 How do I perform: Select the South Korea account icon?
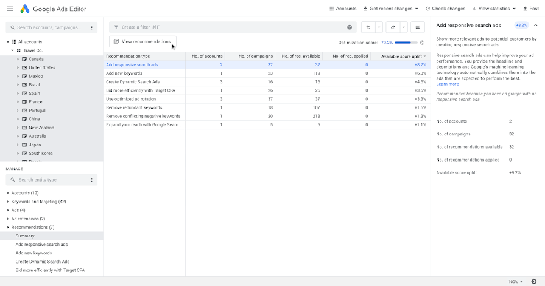click(x=24, y=153)
